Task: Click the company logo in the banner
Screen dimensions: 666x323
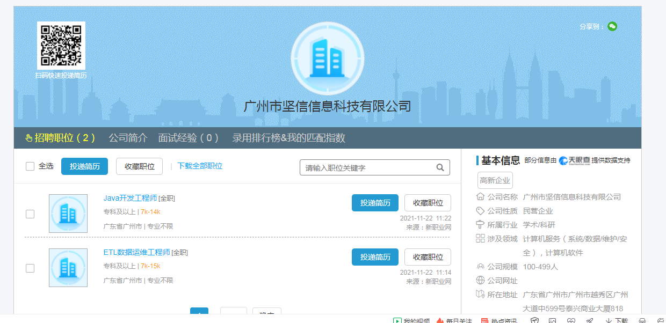Action: pos(328,58)
